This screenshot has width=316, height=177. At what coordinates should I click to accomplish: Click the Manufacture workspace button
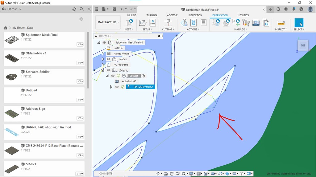click(x=107, y=22)
